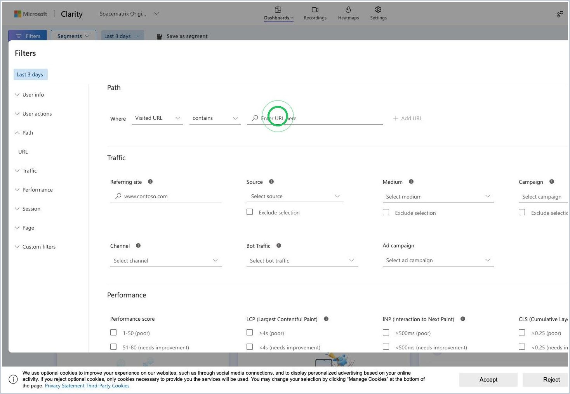Expand the User actions sidebar section
Screen dimensions: 570x394
[x=33, y=114]
